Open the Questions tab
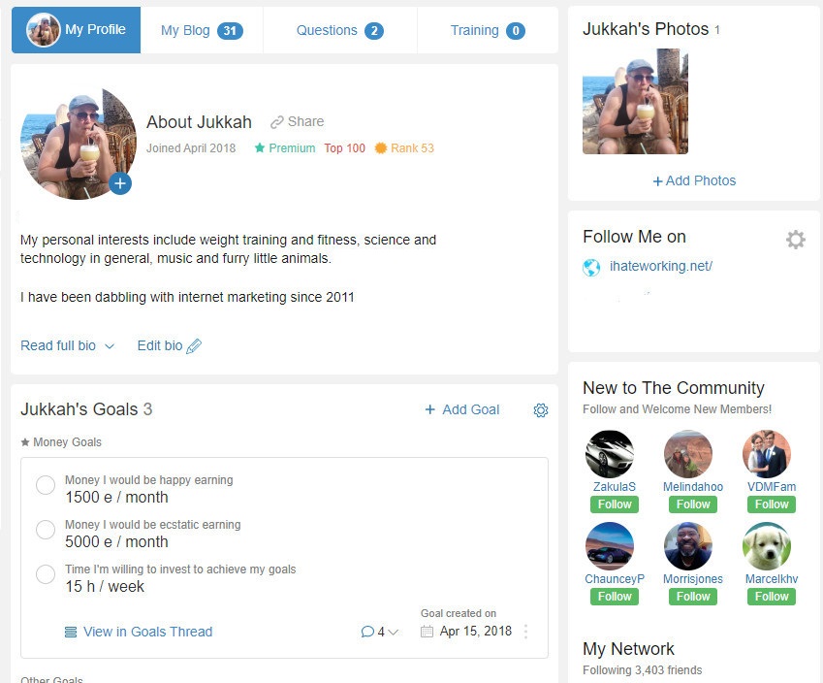This screenshot has height=683, width=823. tap(339, 30)
